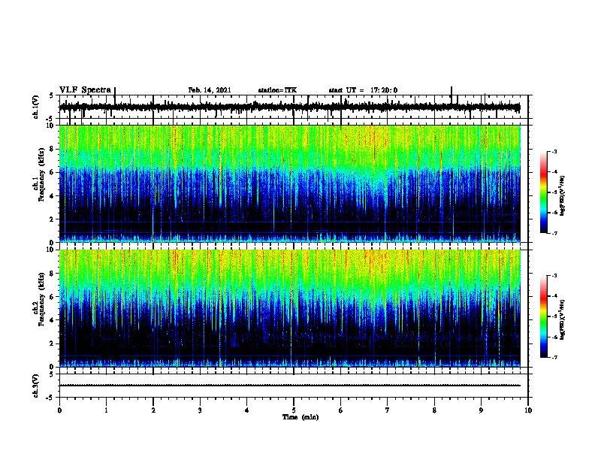
Task: Click the log(PSD) label beside ch.2 colorbar
Action: point(563,320)
